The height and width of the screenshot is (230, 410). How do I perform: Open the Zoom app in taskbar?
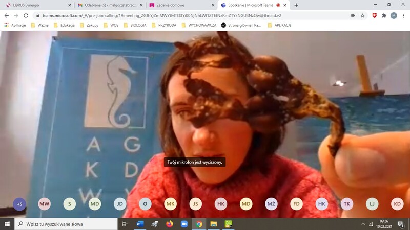184,224
